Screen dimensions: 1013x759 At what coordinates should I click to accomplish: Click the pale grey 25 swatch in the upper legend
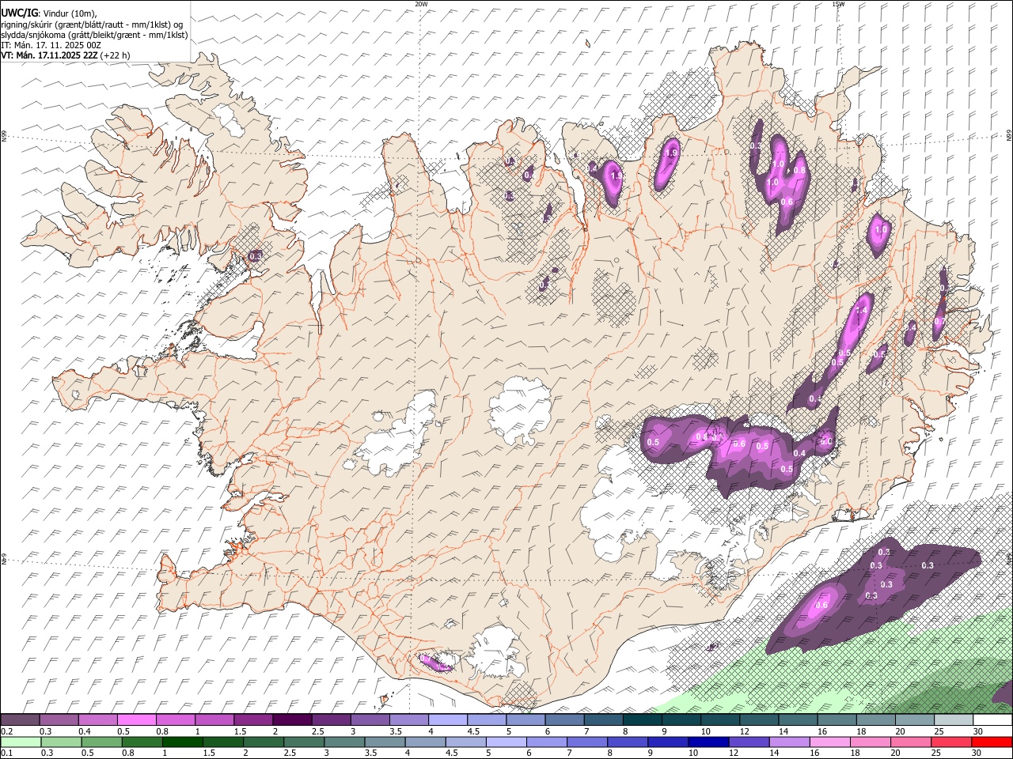point(954,720)
